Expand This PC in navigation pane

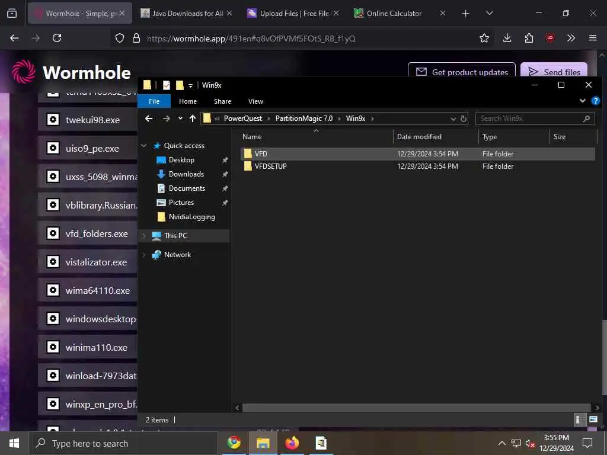[144, 236]
